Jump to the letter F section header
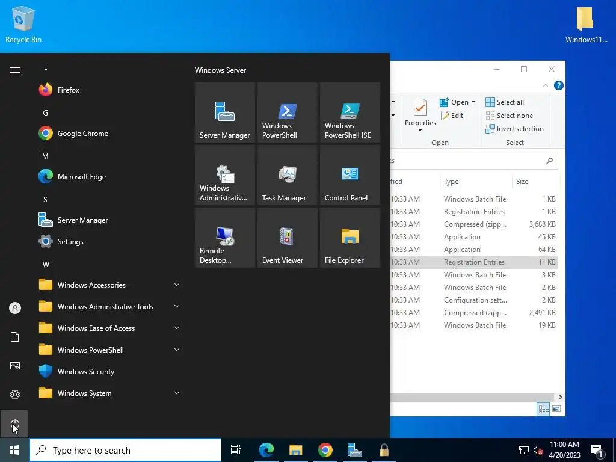 [x=46, y=70]
